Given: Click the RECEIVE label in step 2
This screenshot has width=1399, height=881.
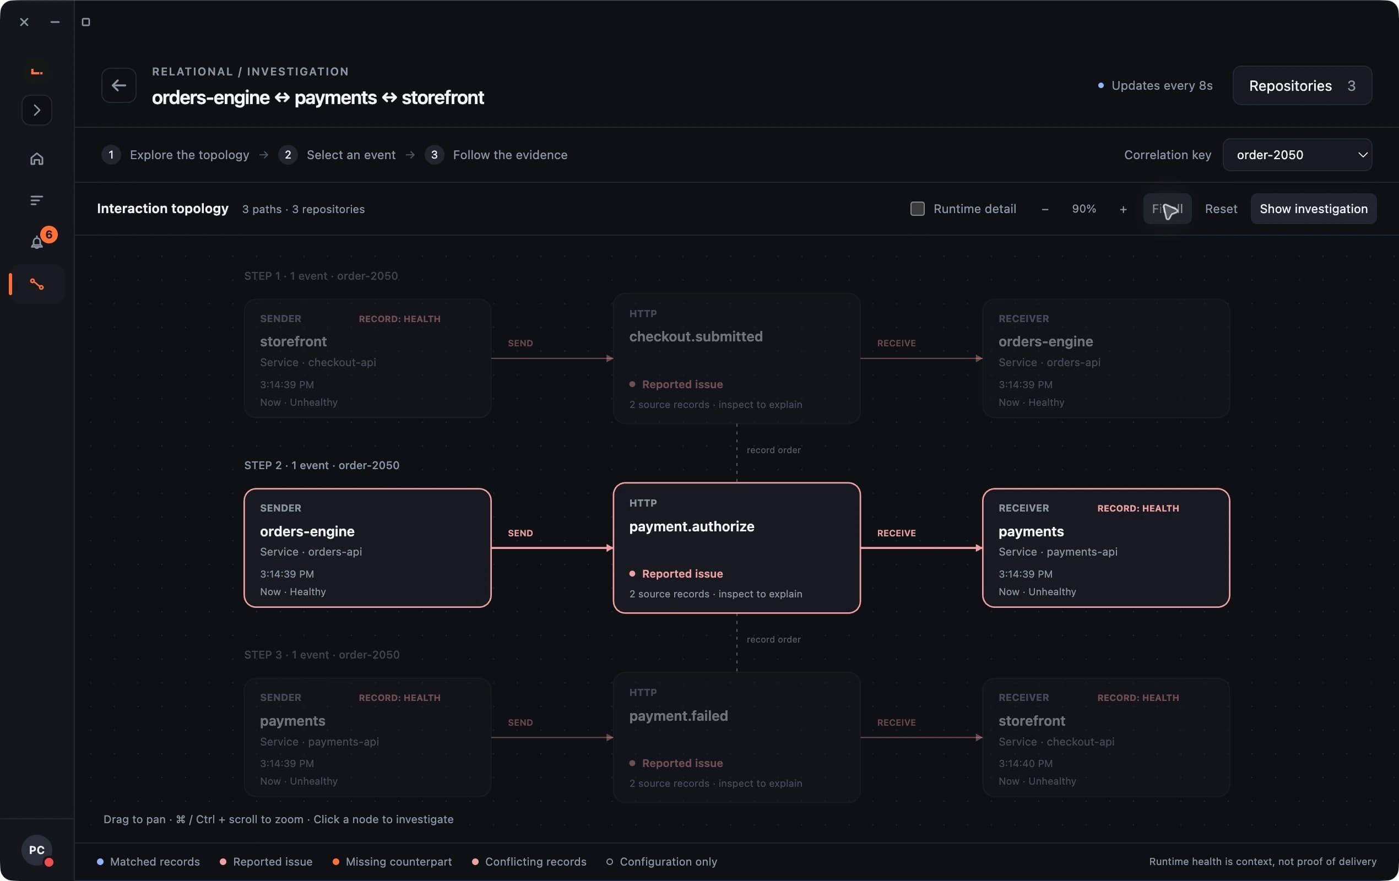Looking at the screenshot, I should 896,532.
